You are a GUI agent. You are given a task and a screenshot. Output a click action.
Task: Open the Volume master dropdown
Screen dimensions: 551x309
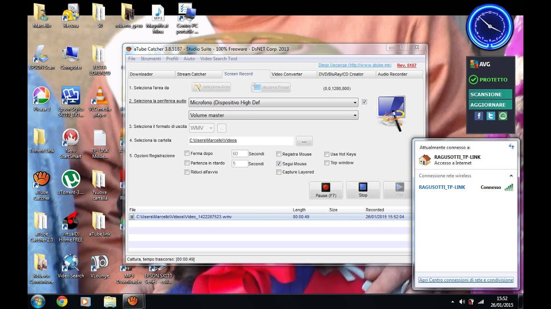pos(273,115)
